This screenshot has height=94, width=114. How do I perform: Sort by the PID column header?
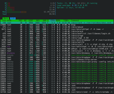tap(4, 21)
